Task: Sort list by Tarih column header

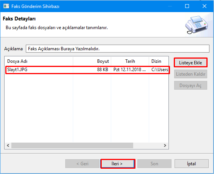Action: coord(130,61)
